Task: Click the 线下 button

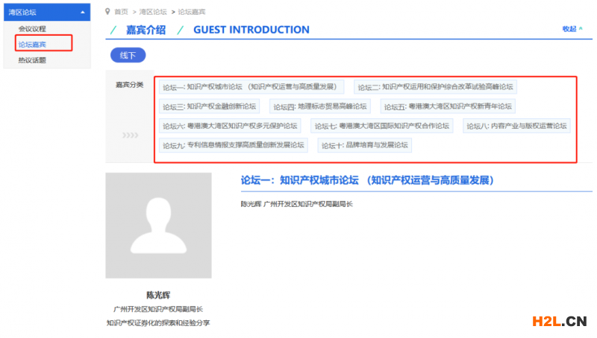Action: pyautogui.click(x=128, y=55)
